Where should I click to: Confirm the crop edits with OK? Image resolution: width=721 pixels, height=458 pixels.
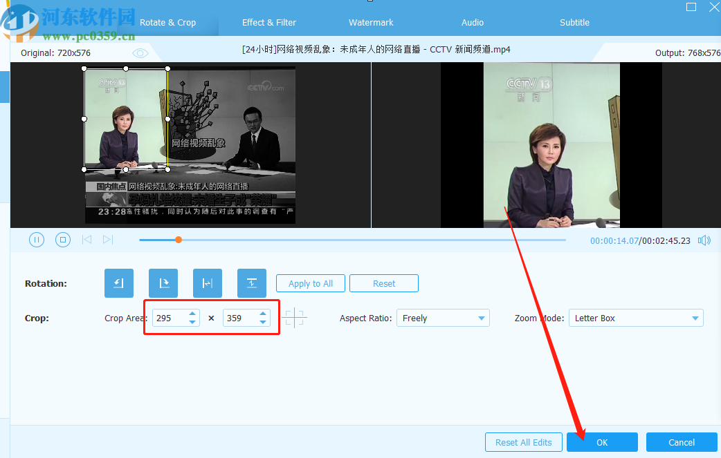click(x=601, y=442)
